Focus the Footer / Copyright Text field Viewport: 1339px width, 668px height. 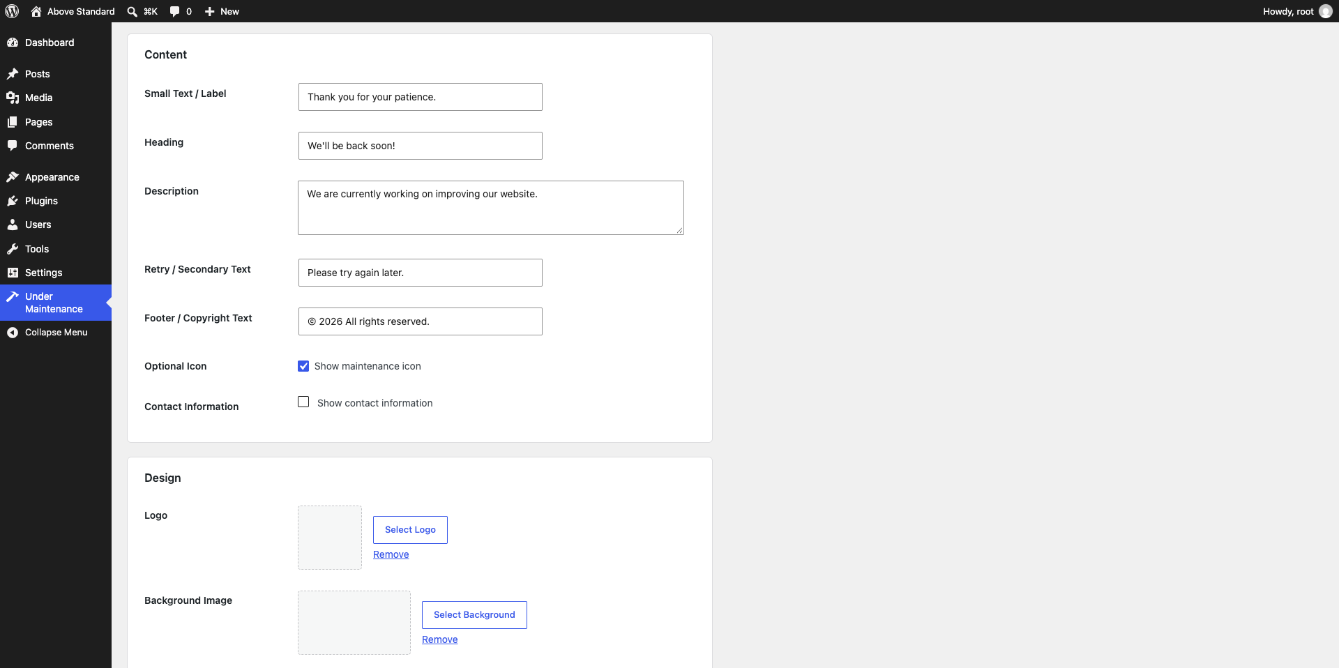[421, 321]
